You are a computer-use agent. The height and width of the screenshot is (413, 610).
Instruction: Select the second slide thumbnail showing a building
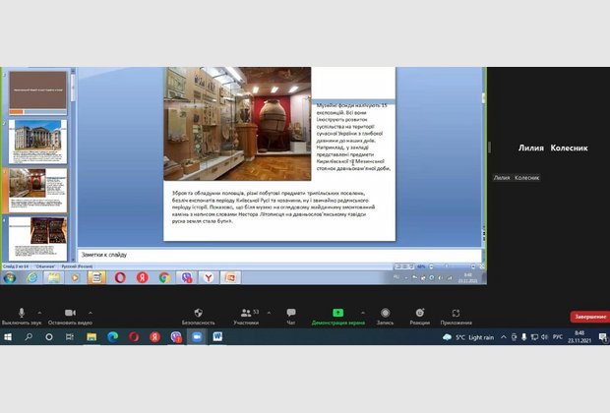click(38, 139)
